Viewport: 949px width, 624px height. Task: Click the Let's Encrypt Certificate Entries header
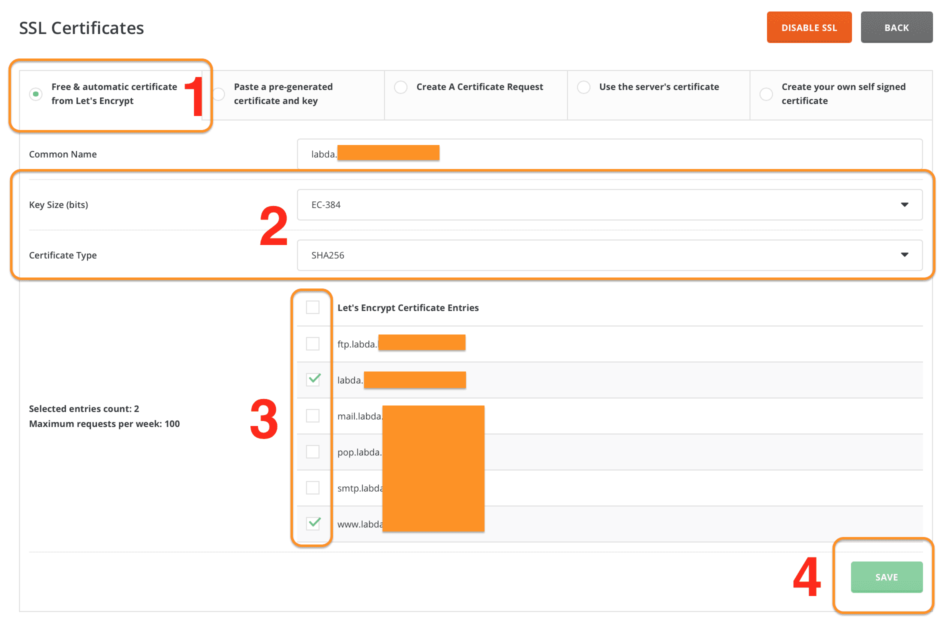coord(408,307)
